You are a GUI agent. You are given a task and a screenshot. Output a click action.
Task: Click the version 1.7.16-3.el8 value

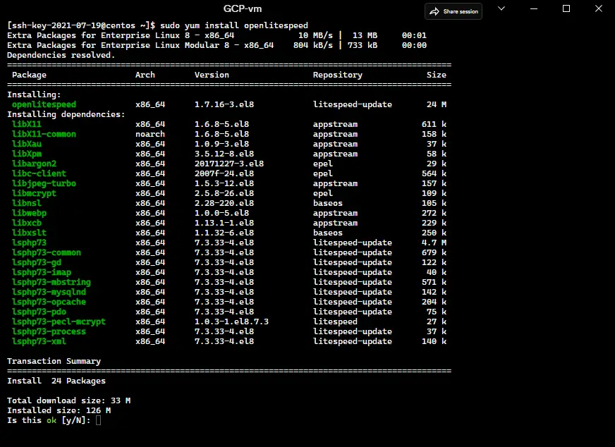224,104
